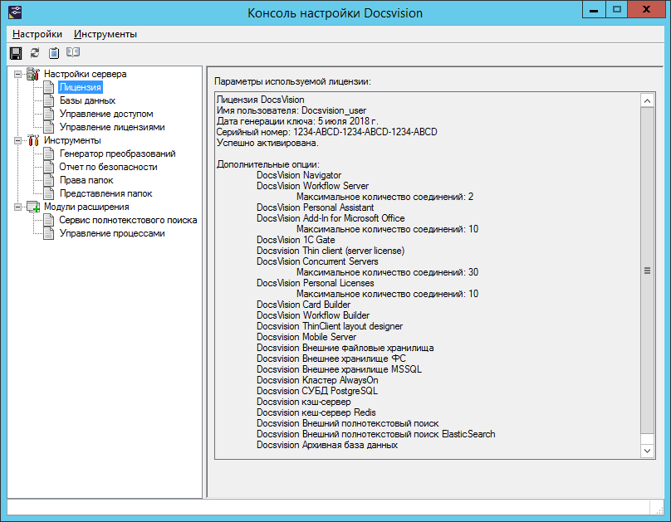This screenshot has height=522, width=671.
Task: Open Управление доступом tree item
Action: tap(105, 114)
